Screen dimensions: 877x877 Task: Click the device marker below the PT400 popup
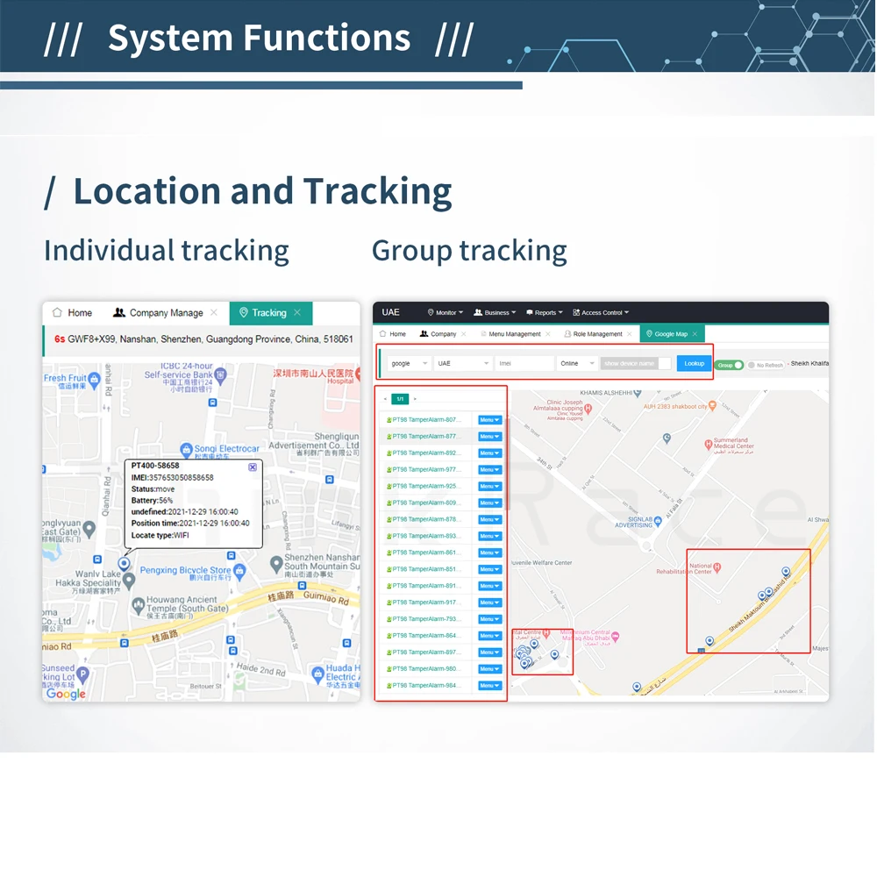click(125, 563)
